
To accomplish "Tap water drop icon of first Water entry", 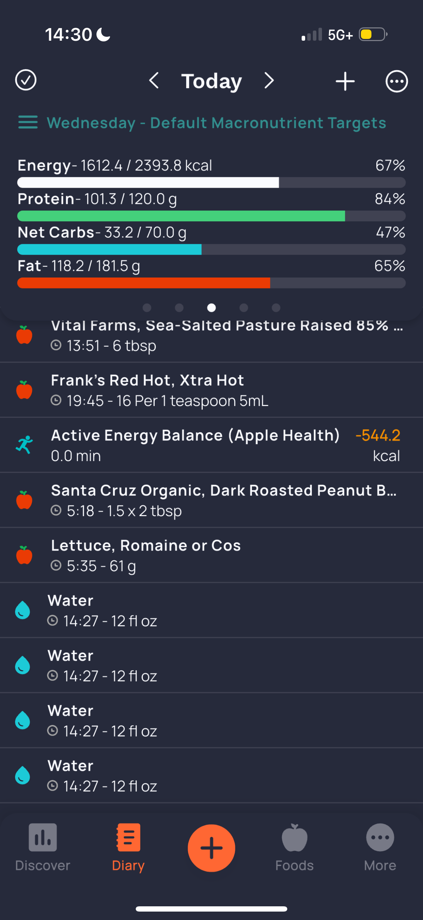I will [x=22, y=610].
